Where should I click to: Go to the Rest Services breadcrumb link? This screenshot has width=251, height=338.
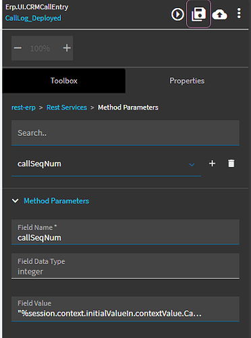point(67,107)
